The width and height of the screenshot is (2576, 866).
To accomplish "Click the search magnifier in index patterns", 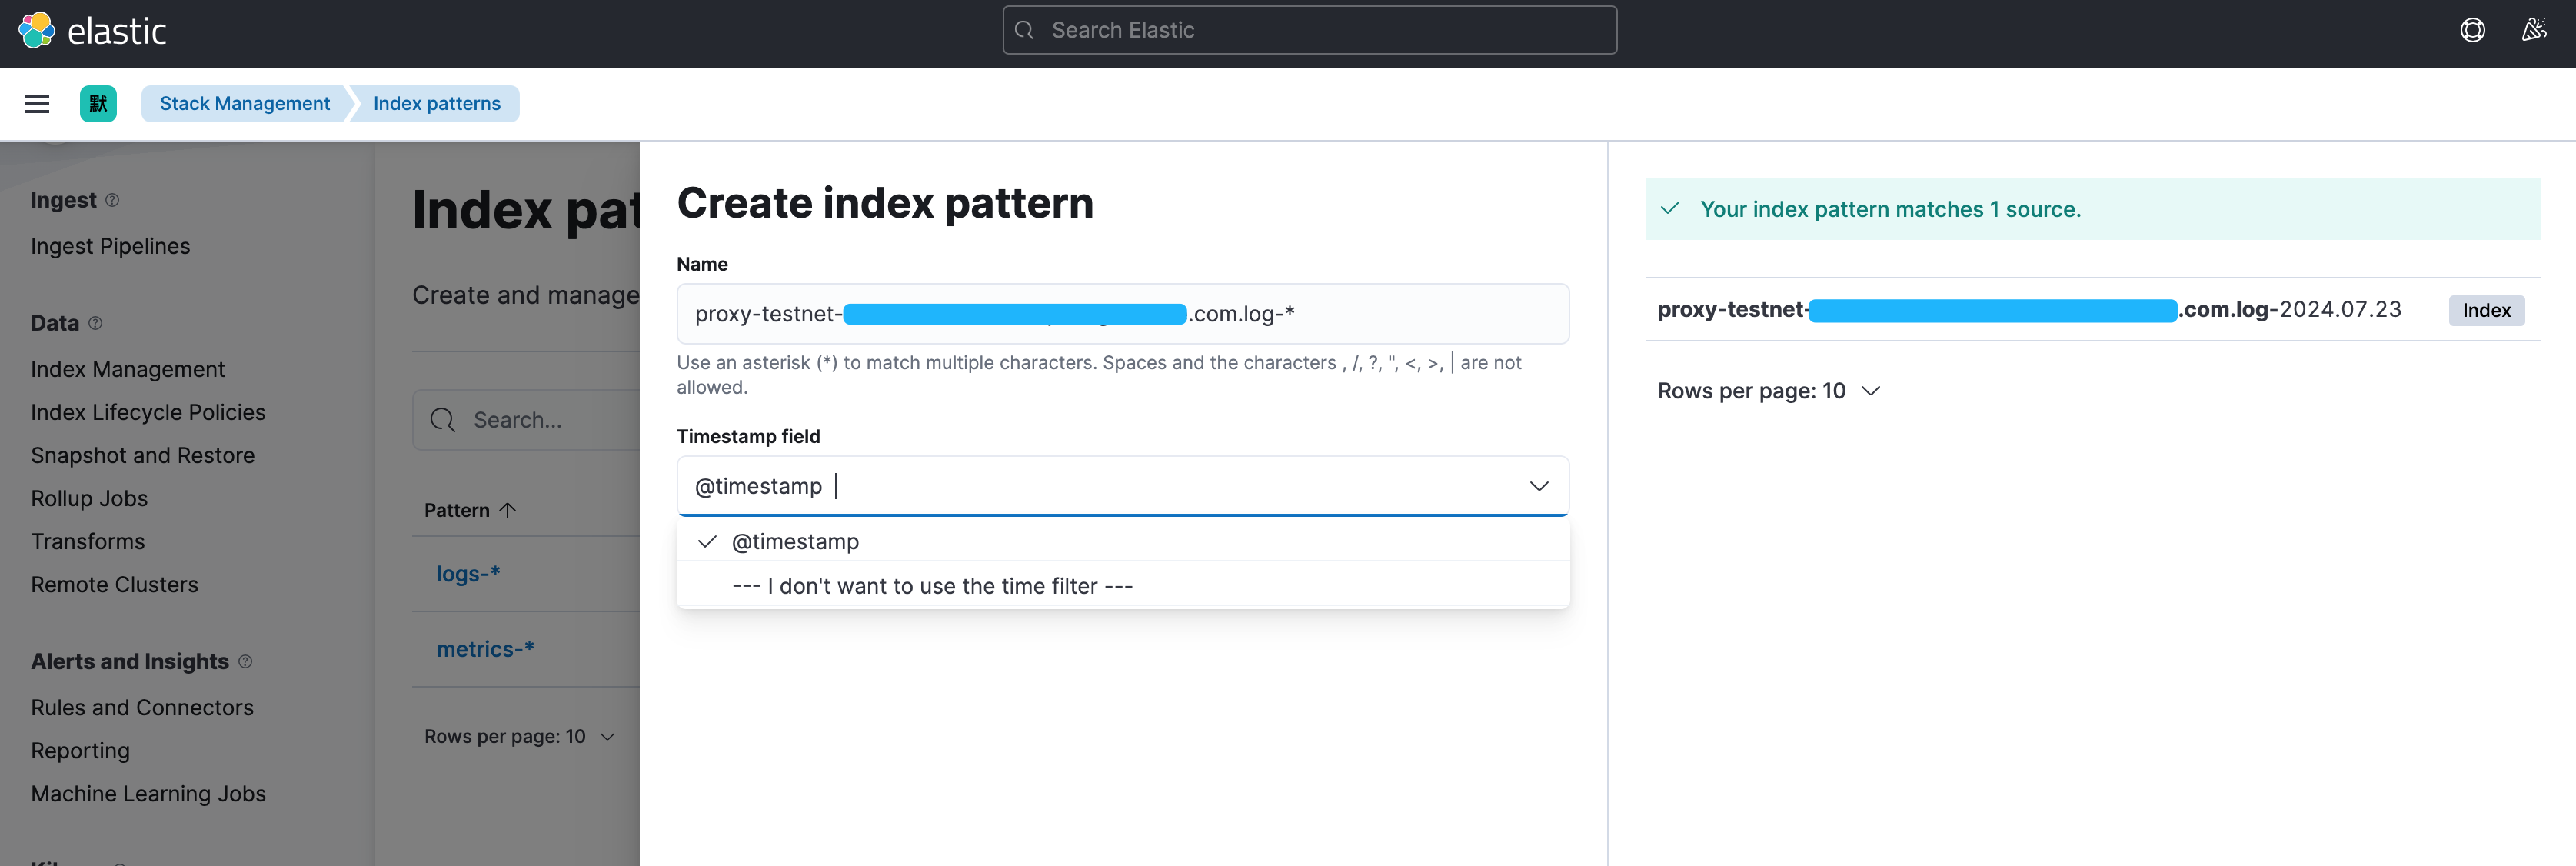I will point(443,420).
